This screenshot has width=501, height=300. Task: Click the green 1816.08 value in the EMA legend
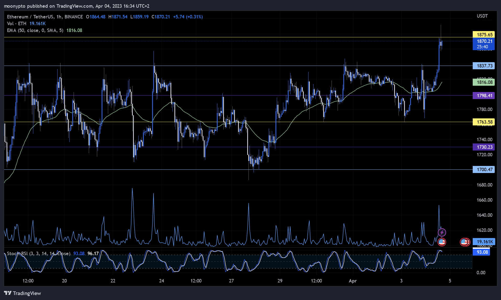point(74,30)
